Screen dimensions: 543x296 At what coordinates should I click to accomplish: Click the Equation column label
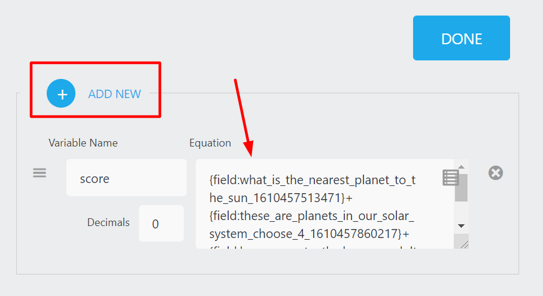210,143
